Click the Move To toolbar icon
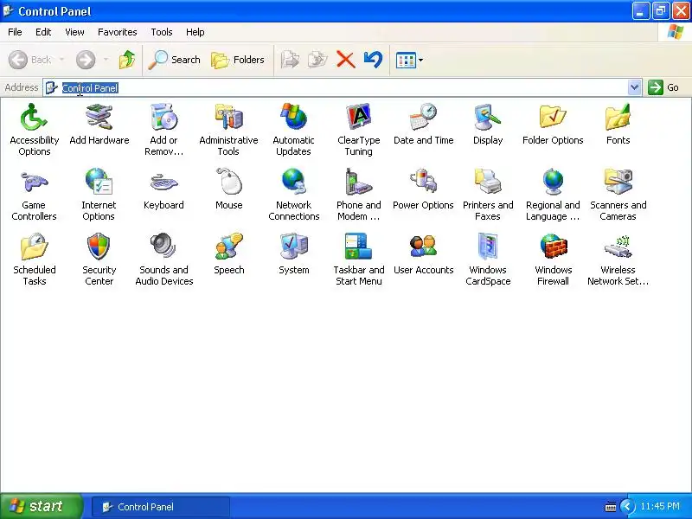This screenshot has width=692, height=519. [290, 60]
